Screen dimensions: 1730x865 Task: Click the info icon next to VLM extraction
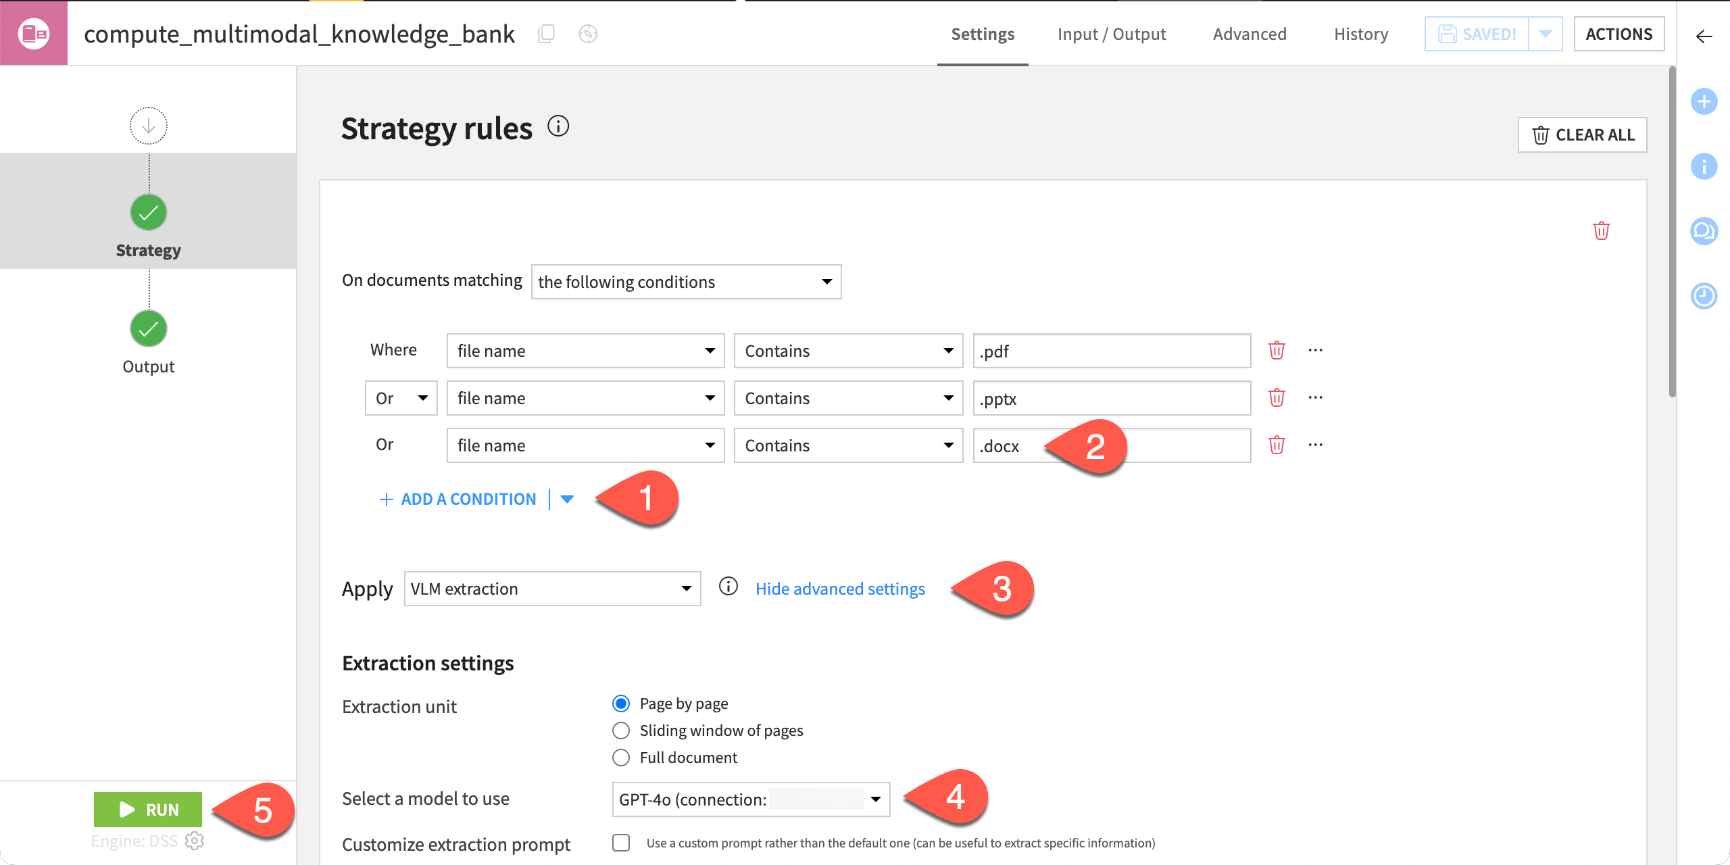point(728,586)
